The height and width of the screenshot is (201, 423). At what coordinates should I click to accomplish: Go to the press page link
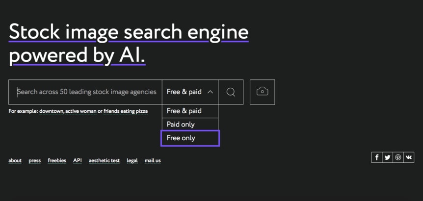pyautogui.click(x=34, y=161)
